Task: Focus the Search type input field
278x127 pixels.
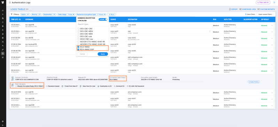Action: coord(92,24)
